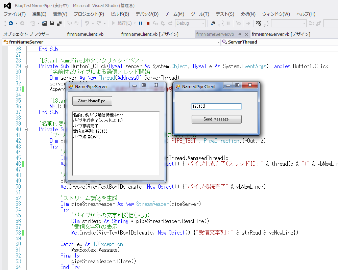Viewport: 338px width, 270px height.
Task: Open the チーム(M) menu
Action: point(175,14)
